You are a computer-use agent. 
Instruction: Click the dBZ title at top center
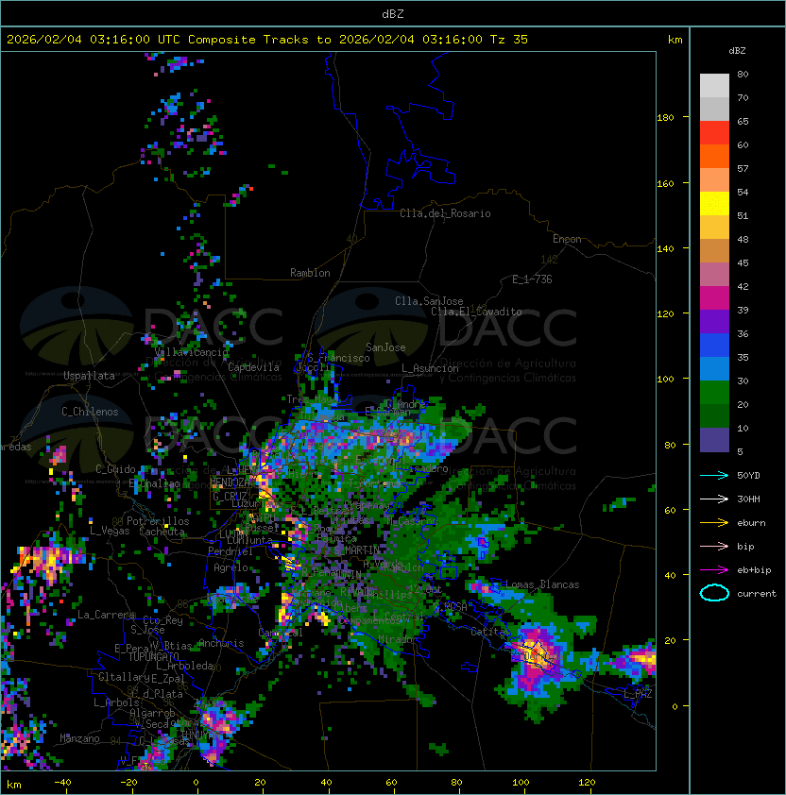click(x=393, y=13)
